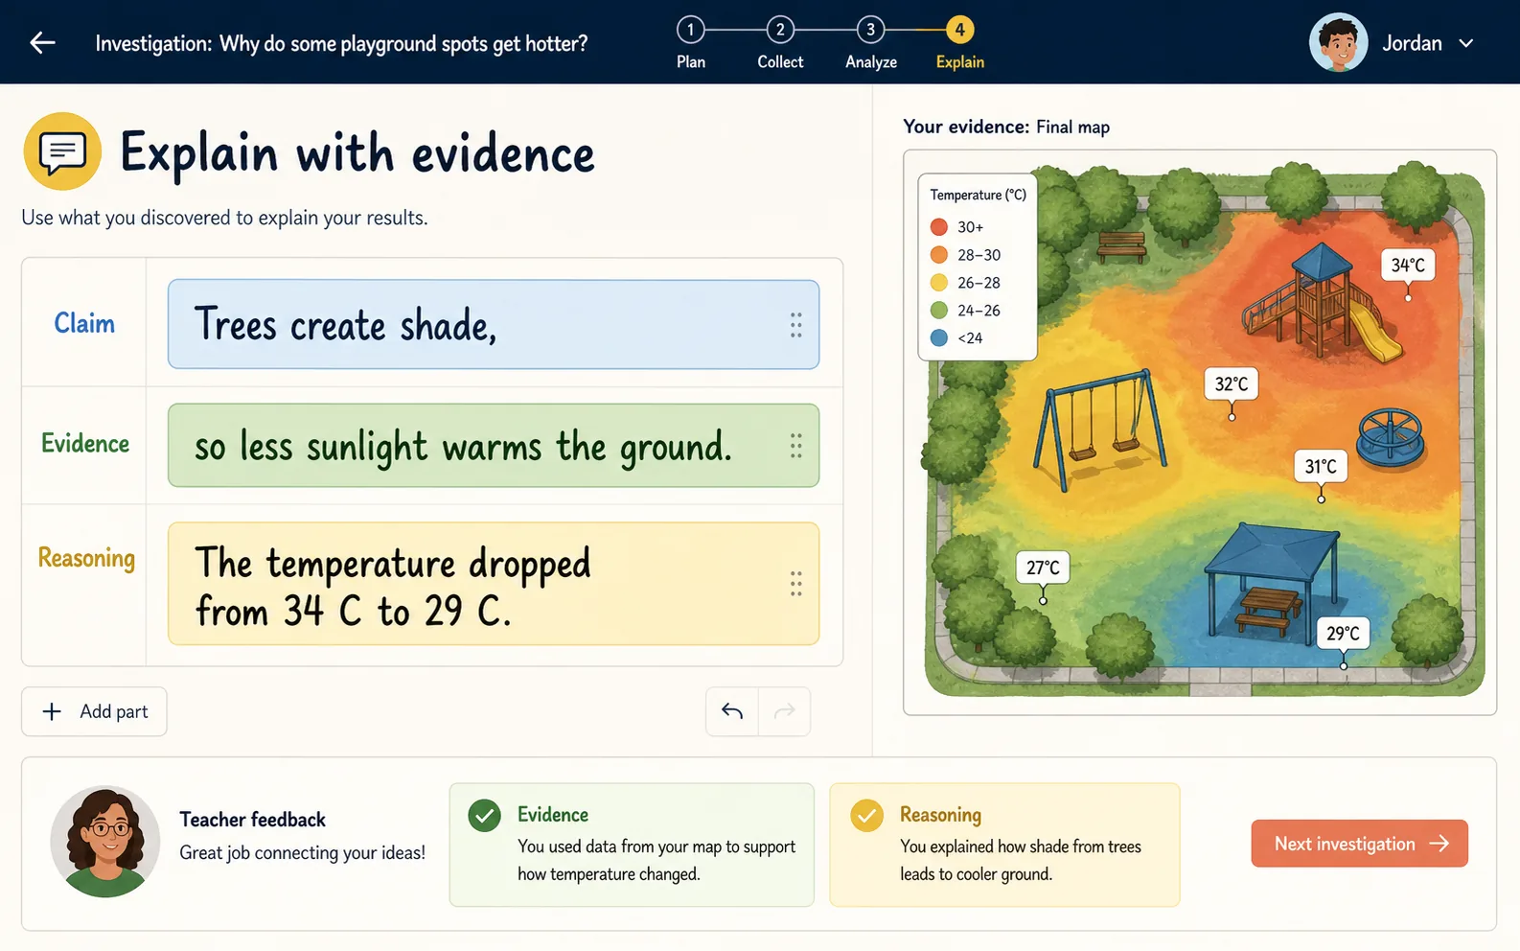Image resolution: width=1520 pixels, height=951 pixels.
Task: Click the red 30+ legend swatch
Action: pyautogui.click(x=939, y=227)
